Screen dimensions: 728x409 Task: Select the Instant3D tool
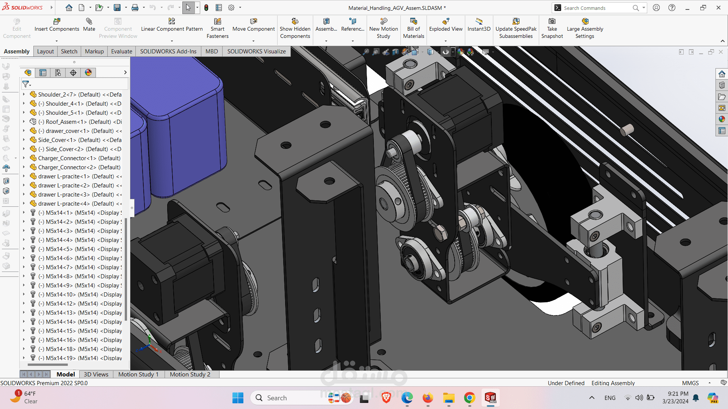click(479, 22)
